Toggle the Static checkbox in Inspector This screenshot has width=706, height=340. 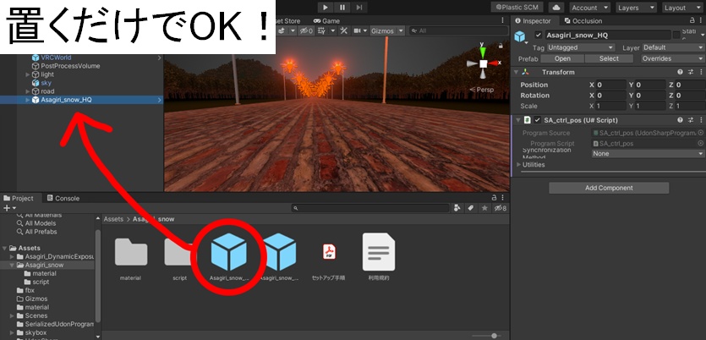pos(676,36)
